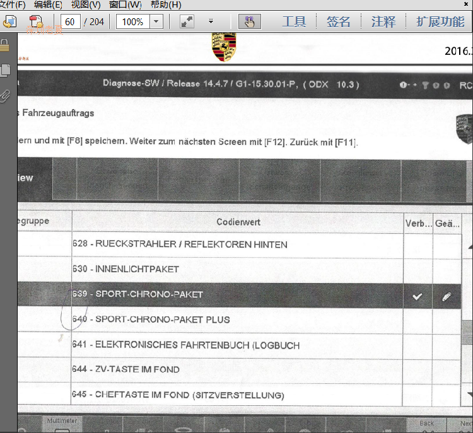Open the 编辑(E) menu
This screenshot has height=433, width=473.
[48, 4]
